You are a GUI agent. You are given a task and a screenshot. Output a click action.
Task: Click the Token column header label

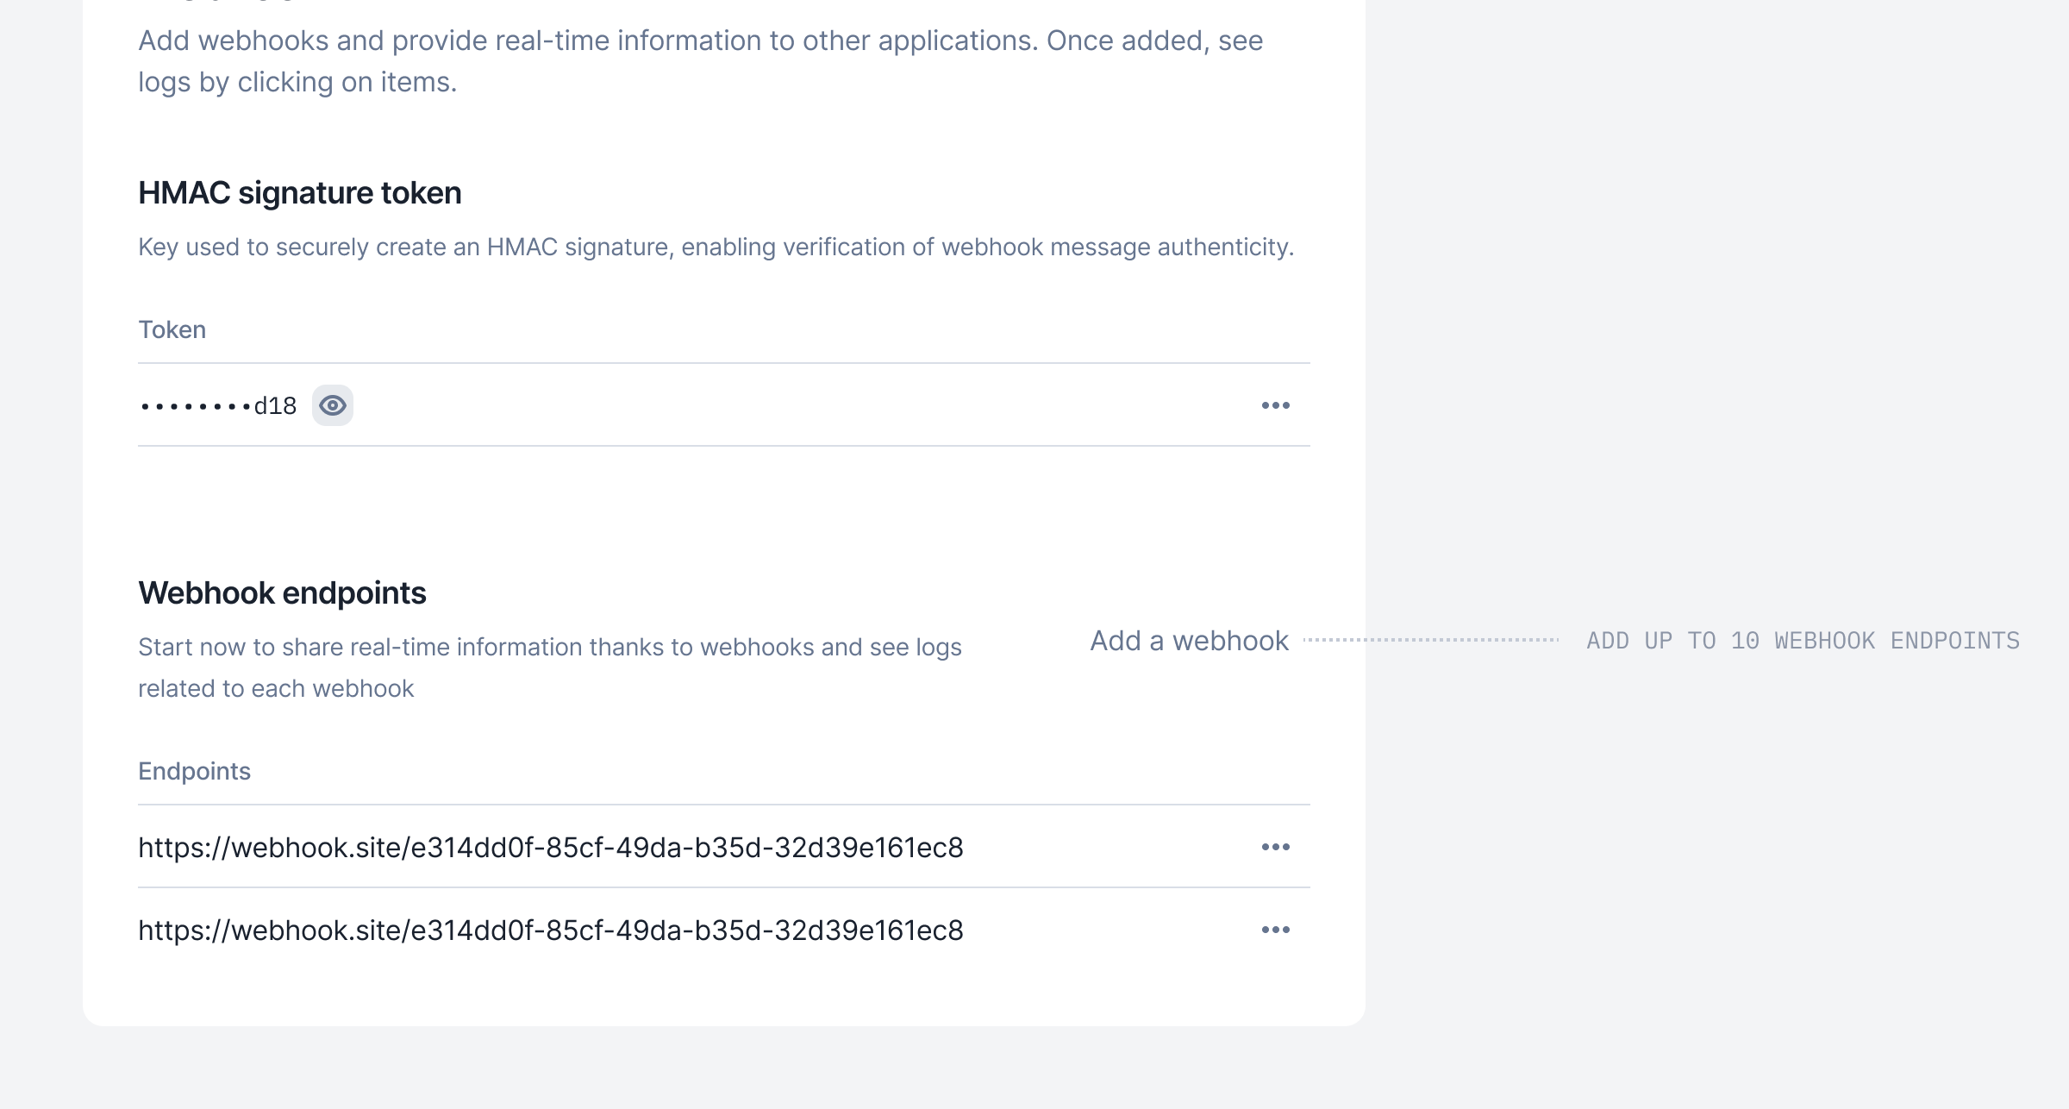(172, 330)
